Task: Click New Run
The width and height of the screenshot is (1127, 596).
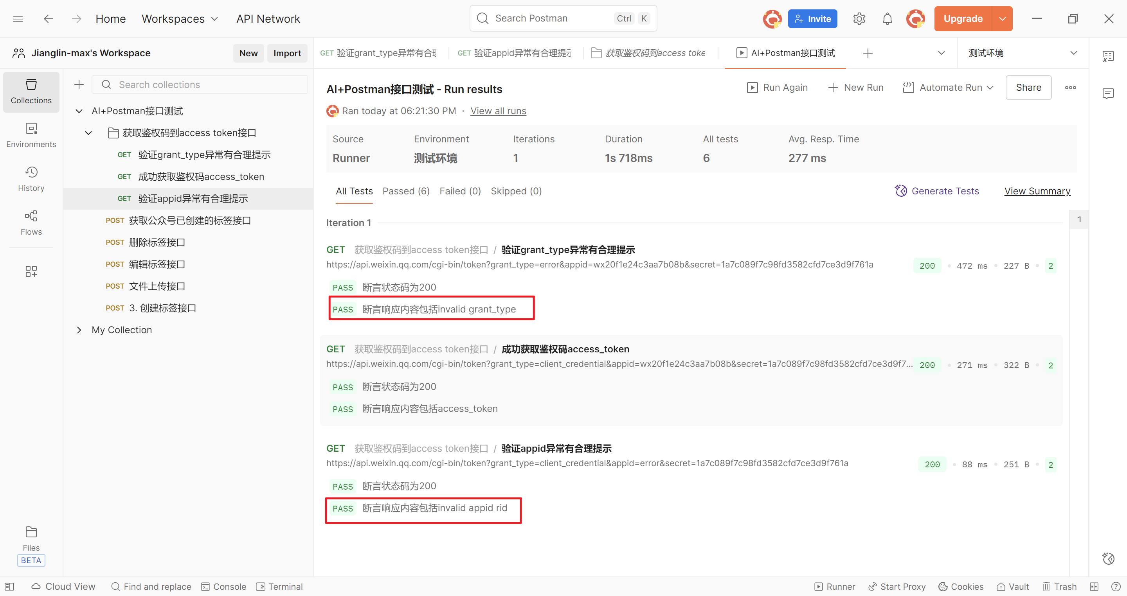Action: (x=855, y=88)
